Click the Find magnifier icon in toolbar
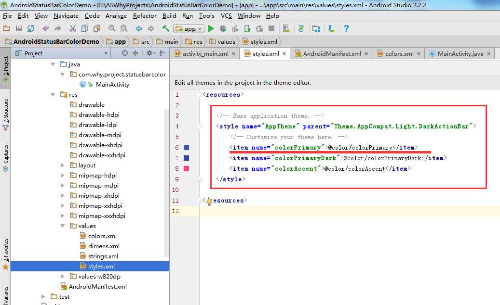 (112, 29)
